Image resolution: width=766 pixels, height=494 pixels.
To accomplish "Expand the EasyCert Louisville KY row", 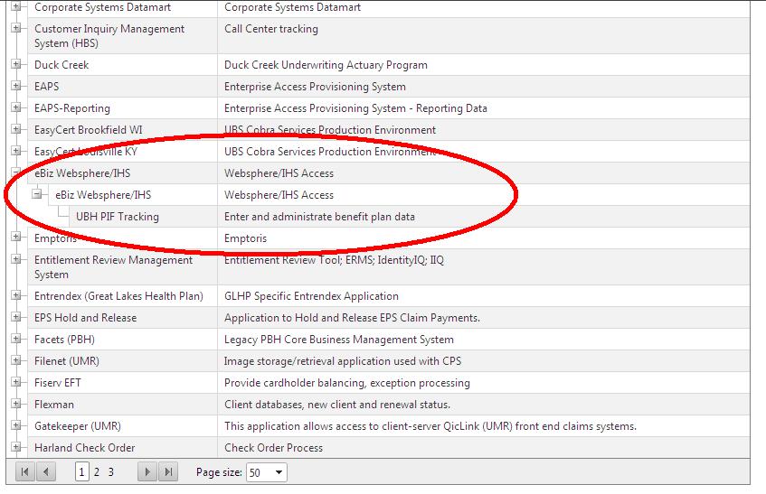I will pos(16,151).
